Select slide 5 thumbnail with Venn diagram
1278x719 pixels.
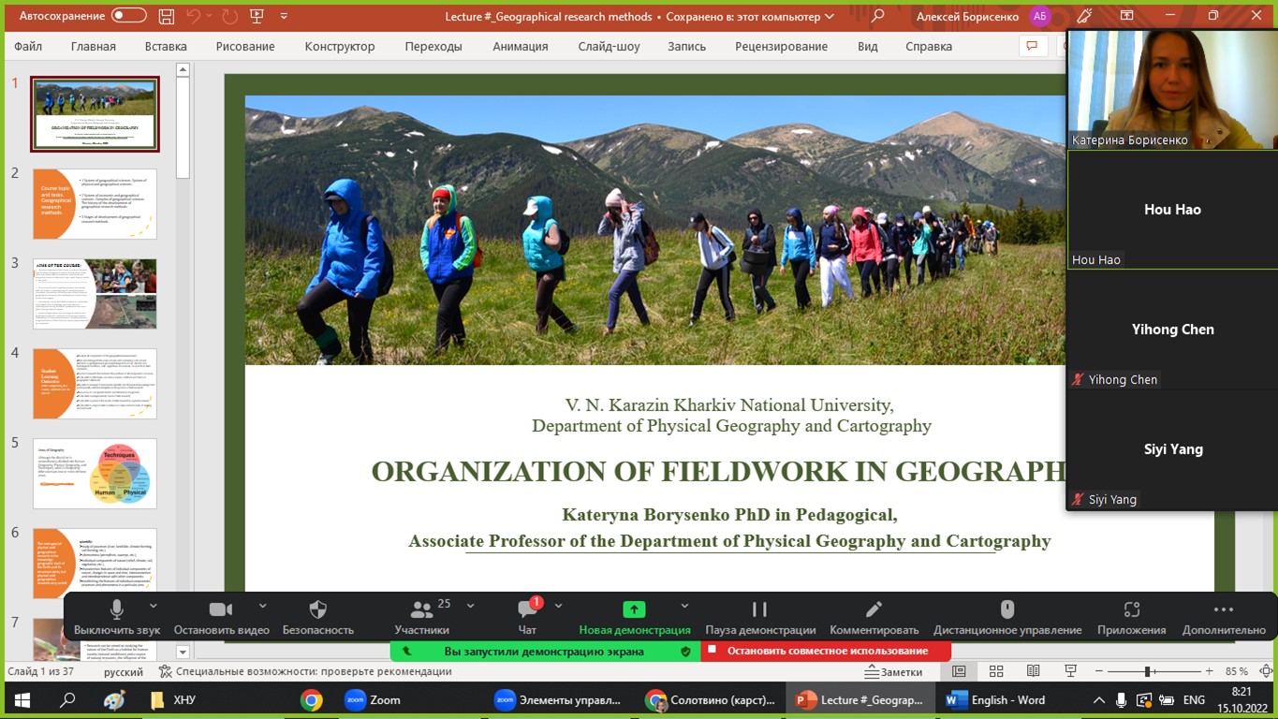click(95, 473)
